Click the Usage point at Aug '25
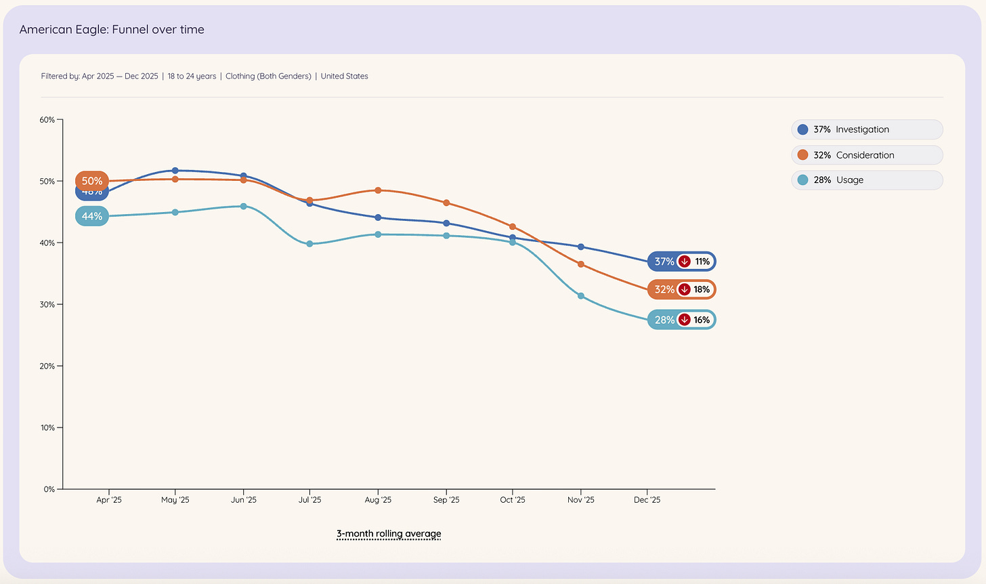 378,234
